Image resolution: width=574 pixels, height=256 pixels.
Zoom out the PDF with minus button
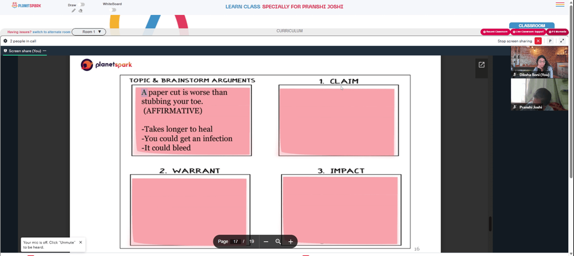tap(266, 241)
